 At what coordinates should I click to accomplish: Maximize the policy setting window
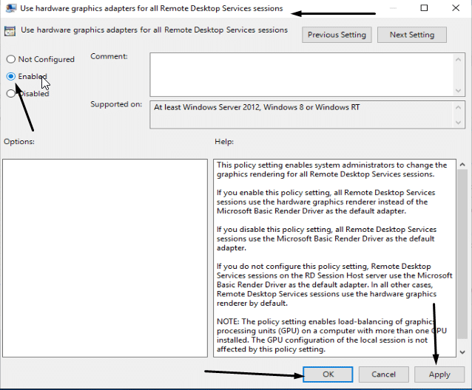[x=424, y=8]
